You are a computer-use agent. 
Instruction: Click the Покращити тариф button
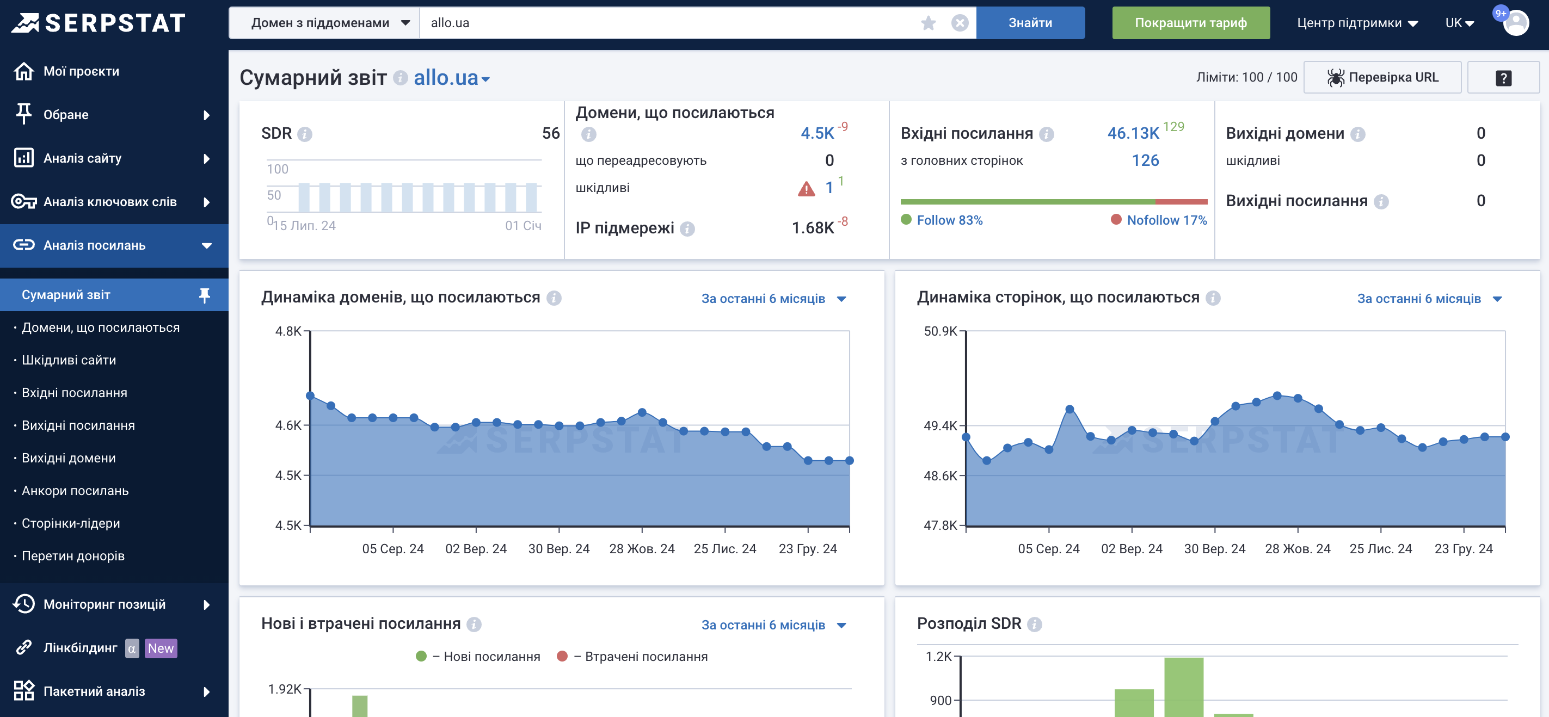click(1191, 23)
